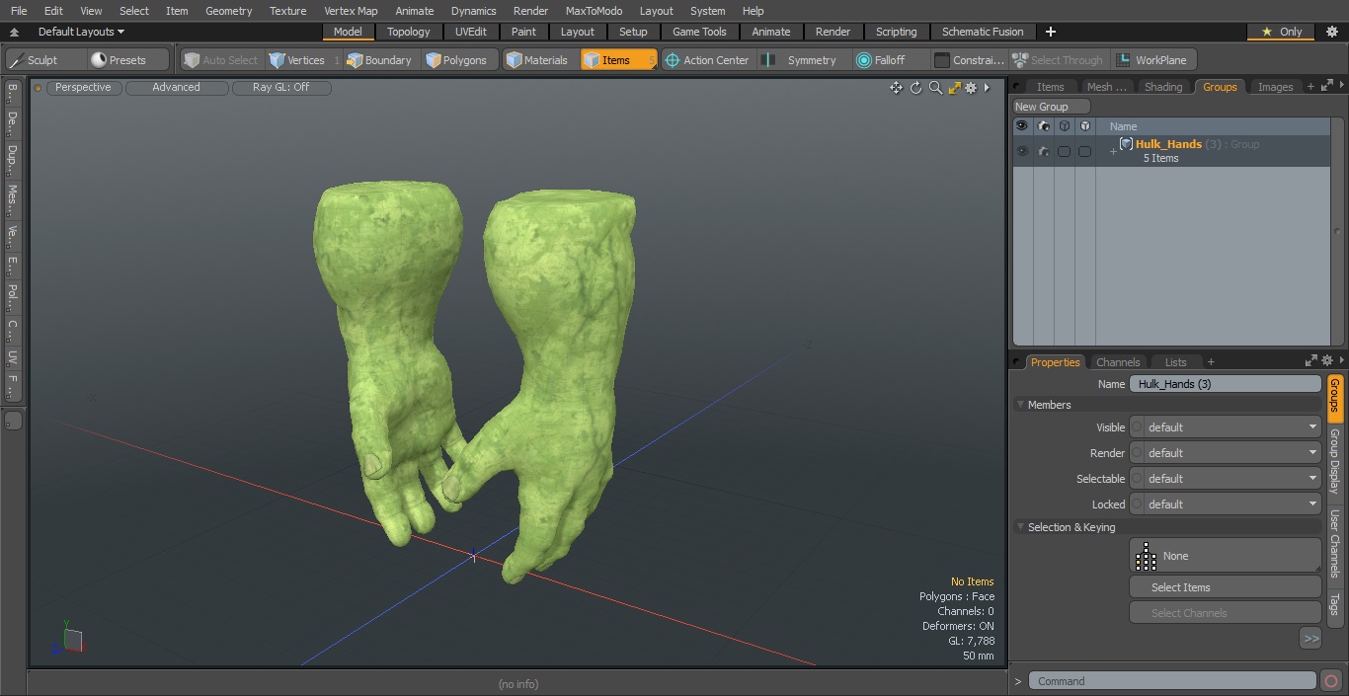Open the Tags vertical tab
The height and width of the screenshot is (696, 1349).
click(1334, 604)
